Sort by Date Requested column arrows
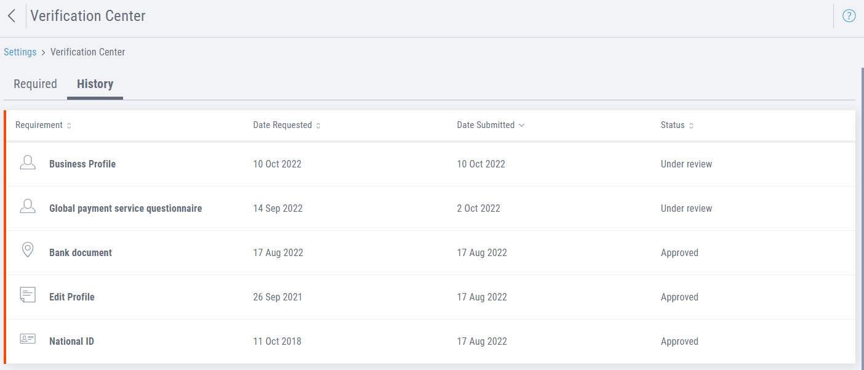The width and height of the screenshot is (864, 370). (318, 126)
